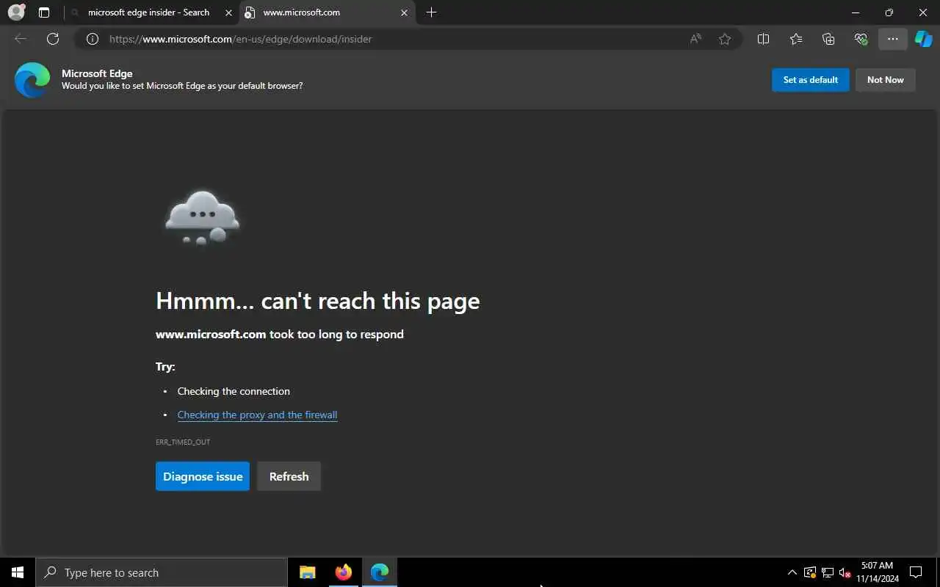The width and height of the screenshot is (940, 587).
Task: Open the tab actions menu icon
Action: tap(44, 12)
